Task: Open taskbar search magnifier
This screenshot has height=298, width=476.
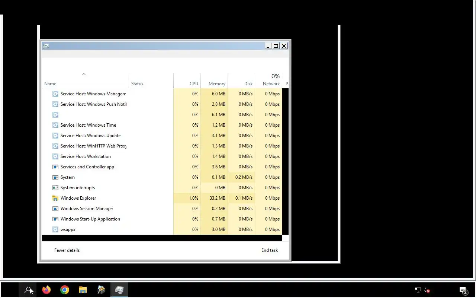Action: tap(28, 290)
